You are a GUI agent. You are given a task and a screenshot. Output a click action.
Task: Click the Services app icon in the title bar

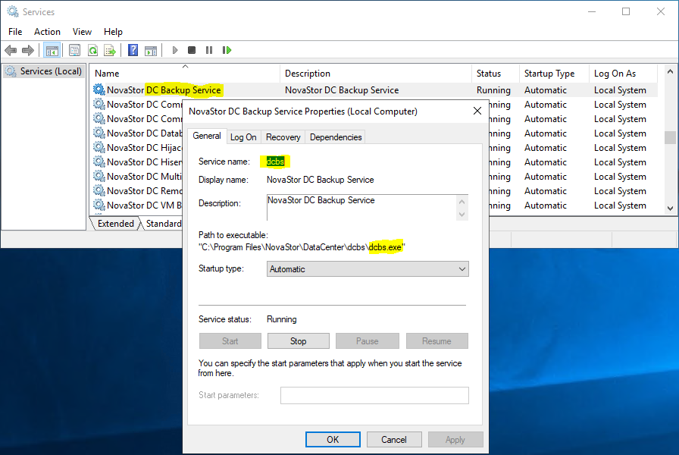point(13,11)
